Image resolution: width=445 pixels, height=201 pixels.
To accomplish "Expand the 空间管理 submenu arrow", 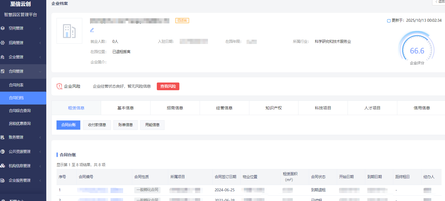I will tap(40, 28).
